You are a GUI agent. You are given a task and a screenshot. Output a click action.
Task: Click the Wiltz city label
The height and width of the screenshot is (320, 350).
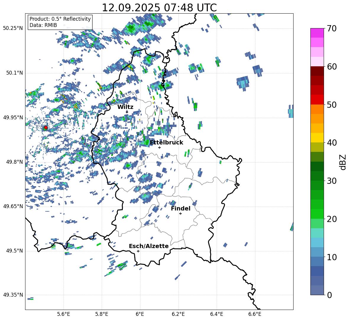[125, 107]
